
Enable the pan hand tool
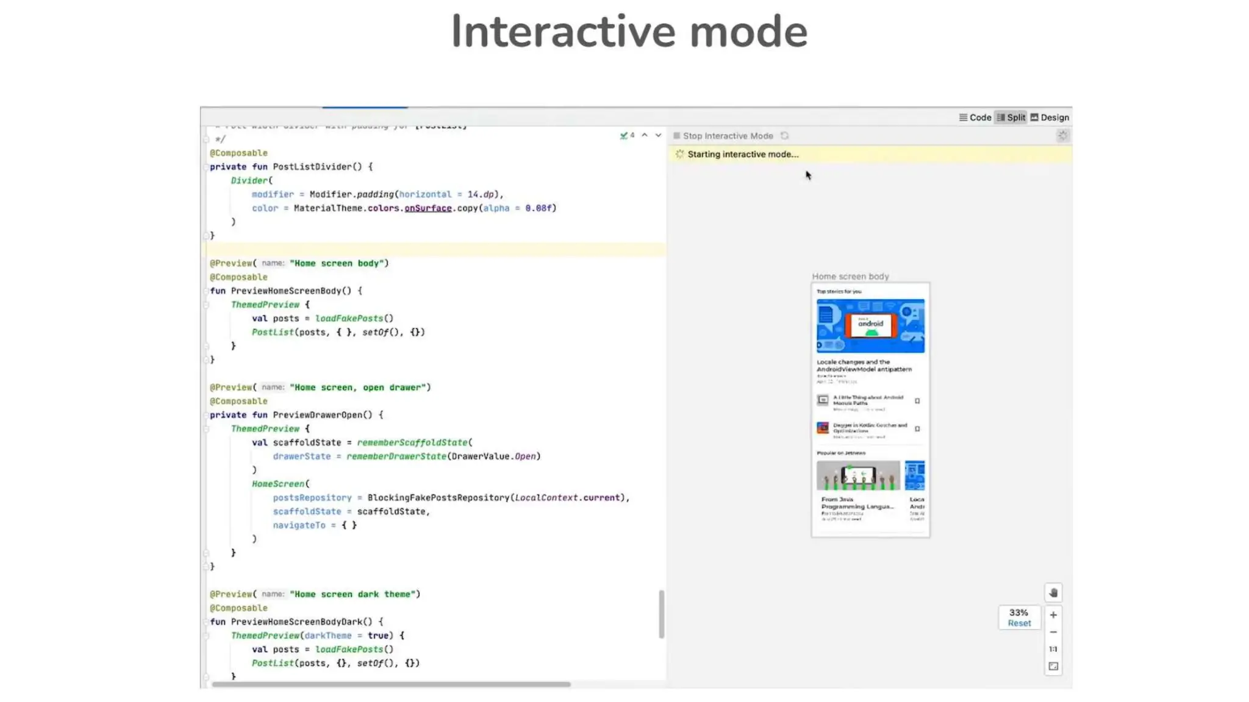pyautogui.click(x=1053, y=593)
